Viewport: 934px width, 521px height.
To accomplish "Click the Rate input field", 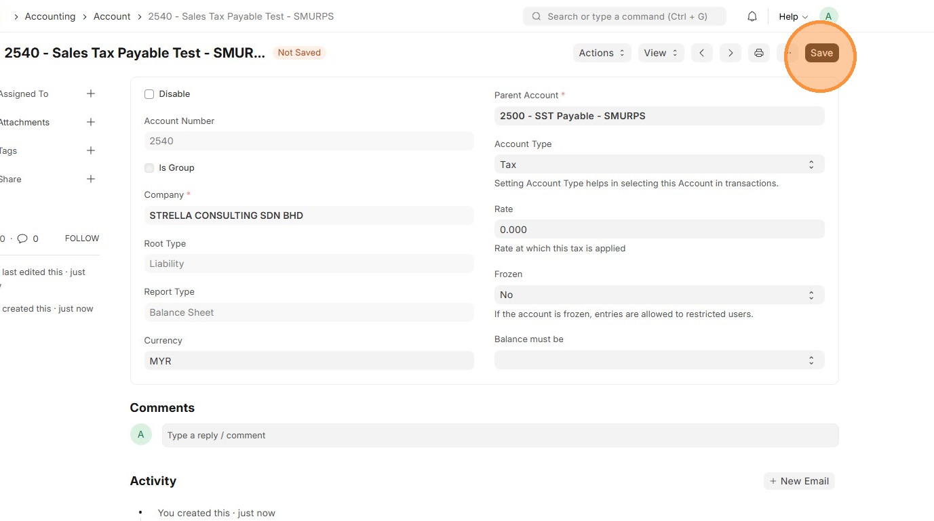I will click(x=659, y=230).
